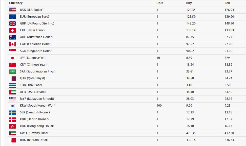Viewport: 246px width, 146px height.
Task: Click the Currency column header
Action: click(16, 3)
